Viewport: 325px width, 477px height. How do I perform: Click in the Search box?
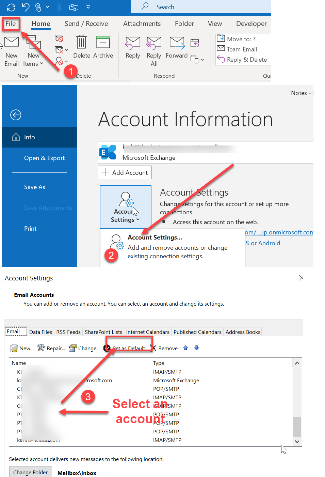coord(201,7)
